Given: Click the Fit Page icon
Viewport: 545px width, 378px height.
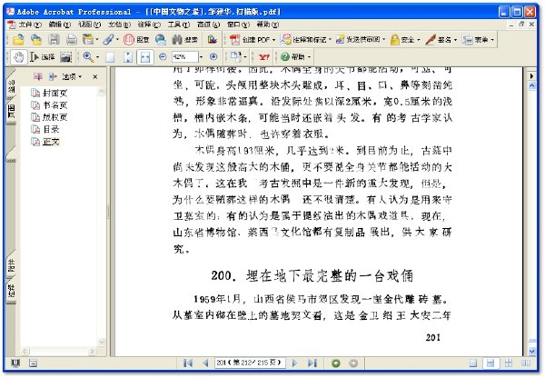Looking at the screenshot, I should pos(127,57).
